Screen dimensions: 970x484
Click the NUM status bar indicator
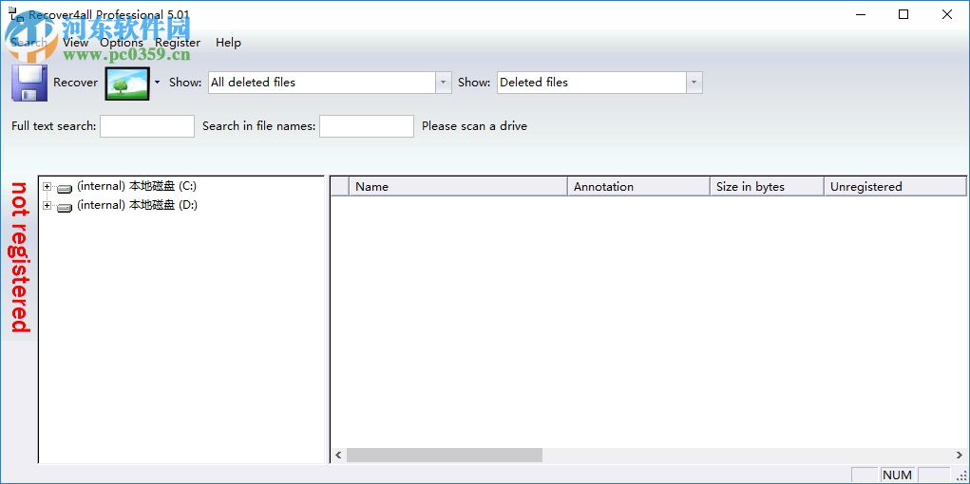pyautogui.click(x=897, y=475)
